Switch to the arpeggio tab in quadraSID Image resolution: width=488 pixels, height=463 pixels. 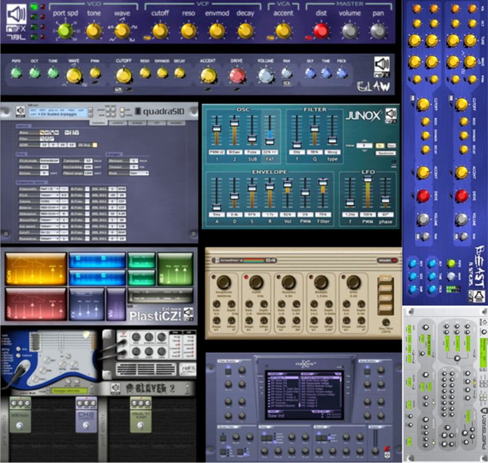137,123
